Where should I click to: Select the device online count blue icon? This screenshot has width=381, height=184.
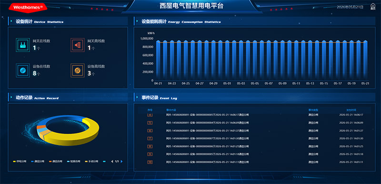[22, 71]
